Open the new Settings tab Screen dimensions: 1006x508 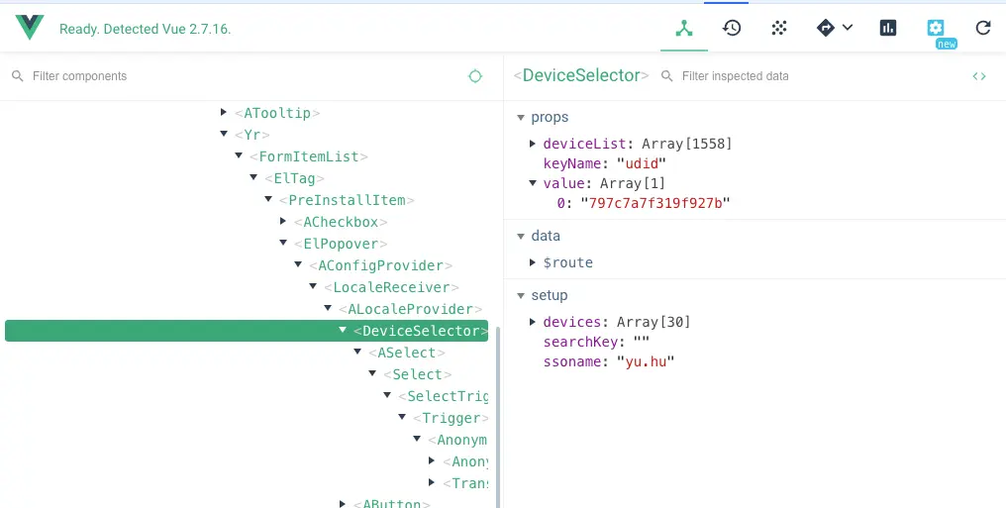936,29
